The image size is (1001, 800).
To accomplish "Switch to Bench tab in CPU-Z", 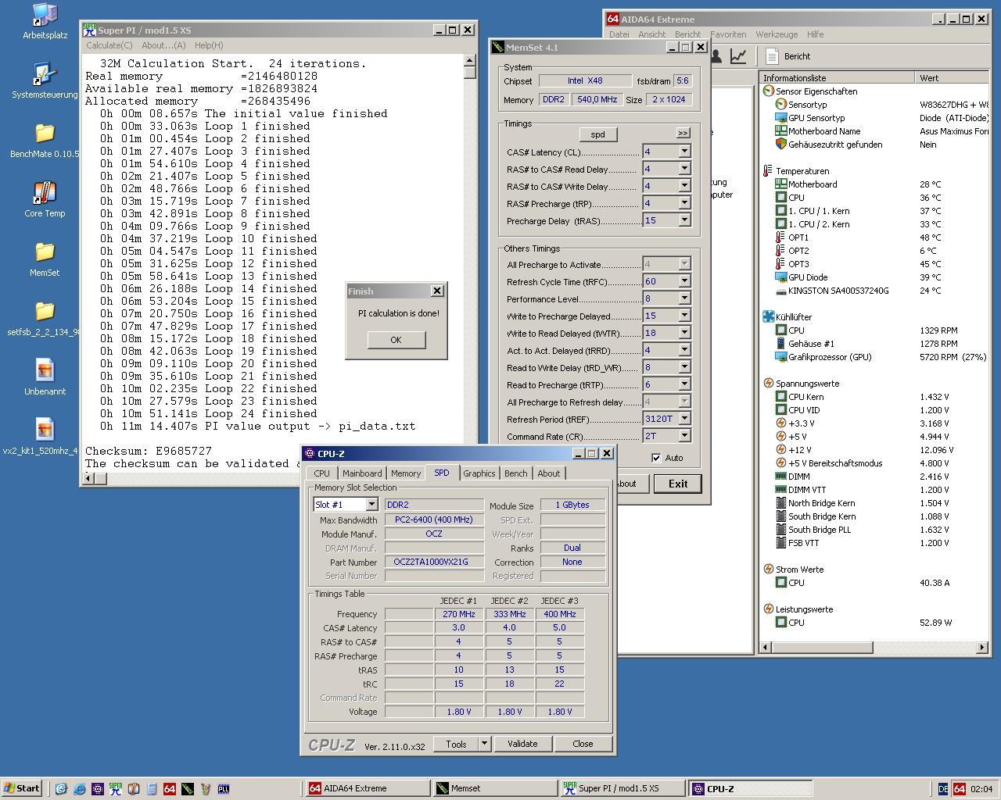I will pyautogui.click(x=516, y=473).
